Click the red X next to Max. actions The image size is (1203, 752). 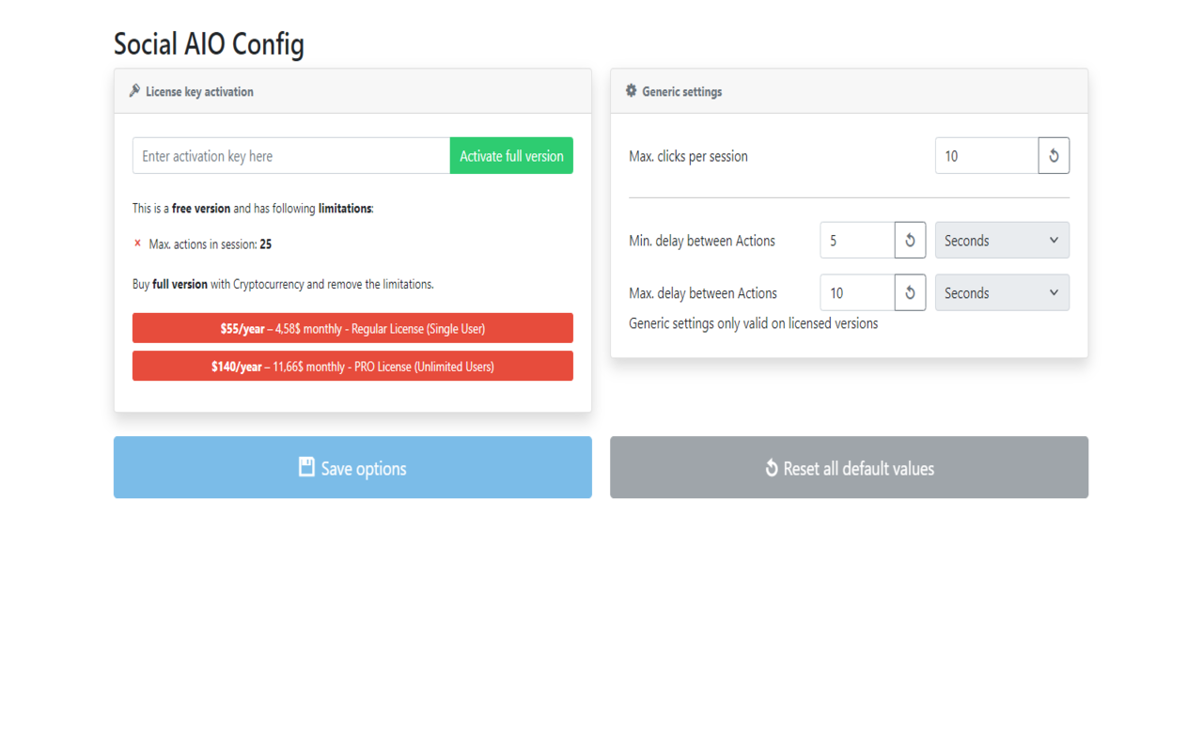point(137,243)
